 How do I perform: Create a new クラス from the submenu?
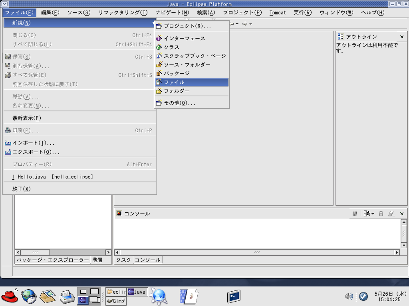pos(192,47)
